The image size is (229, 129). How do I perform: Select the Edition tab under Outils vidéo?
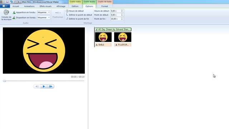click(75, 6)
